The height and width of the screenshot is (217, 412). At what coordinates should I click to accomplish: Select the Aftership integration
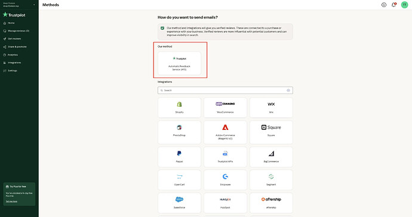click(x=271, y=203)
